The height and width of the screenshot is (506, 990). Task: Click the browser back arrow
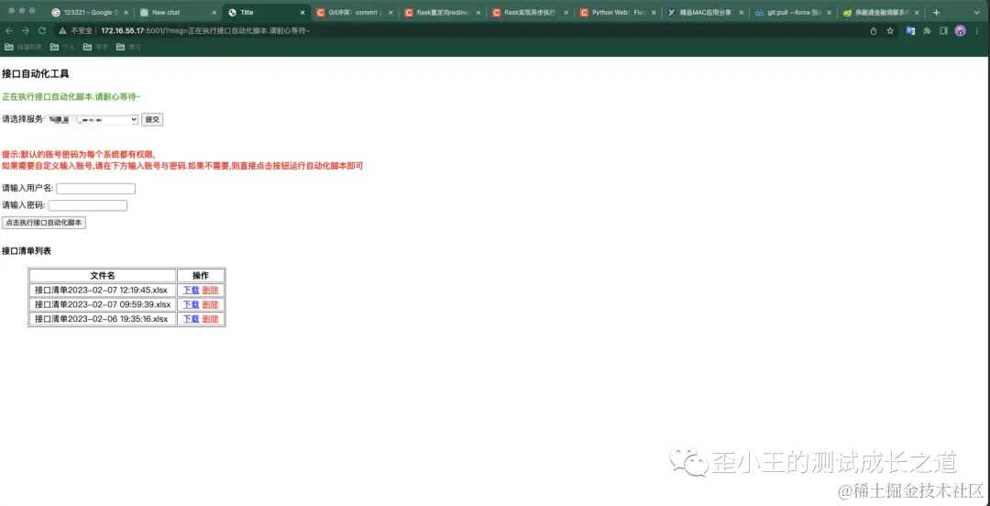9,30
